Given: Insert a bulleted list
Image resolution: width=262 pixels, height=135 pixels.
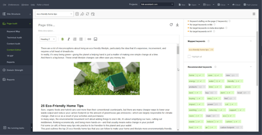Looking at the screenshot, I should click(81, 39).
